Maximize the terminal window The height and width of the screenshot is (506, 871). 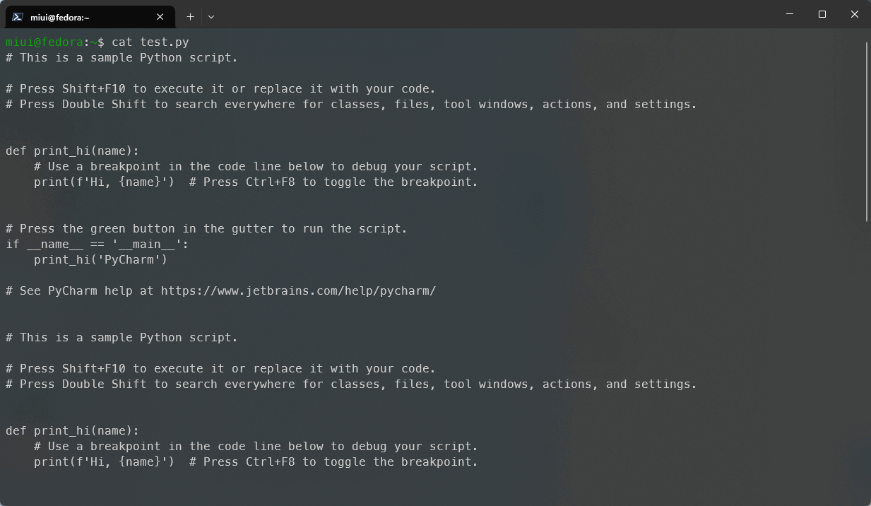coord(822,14)
